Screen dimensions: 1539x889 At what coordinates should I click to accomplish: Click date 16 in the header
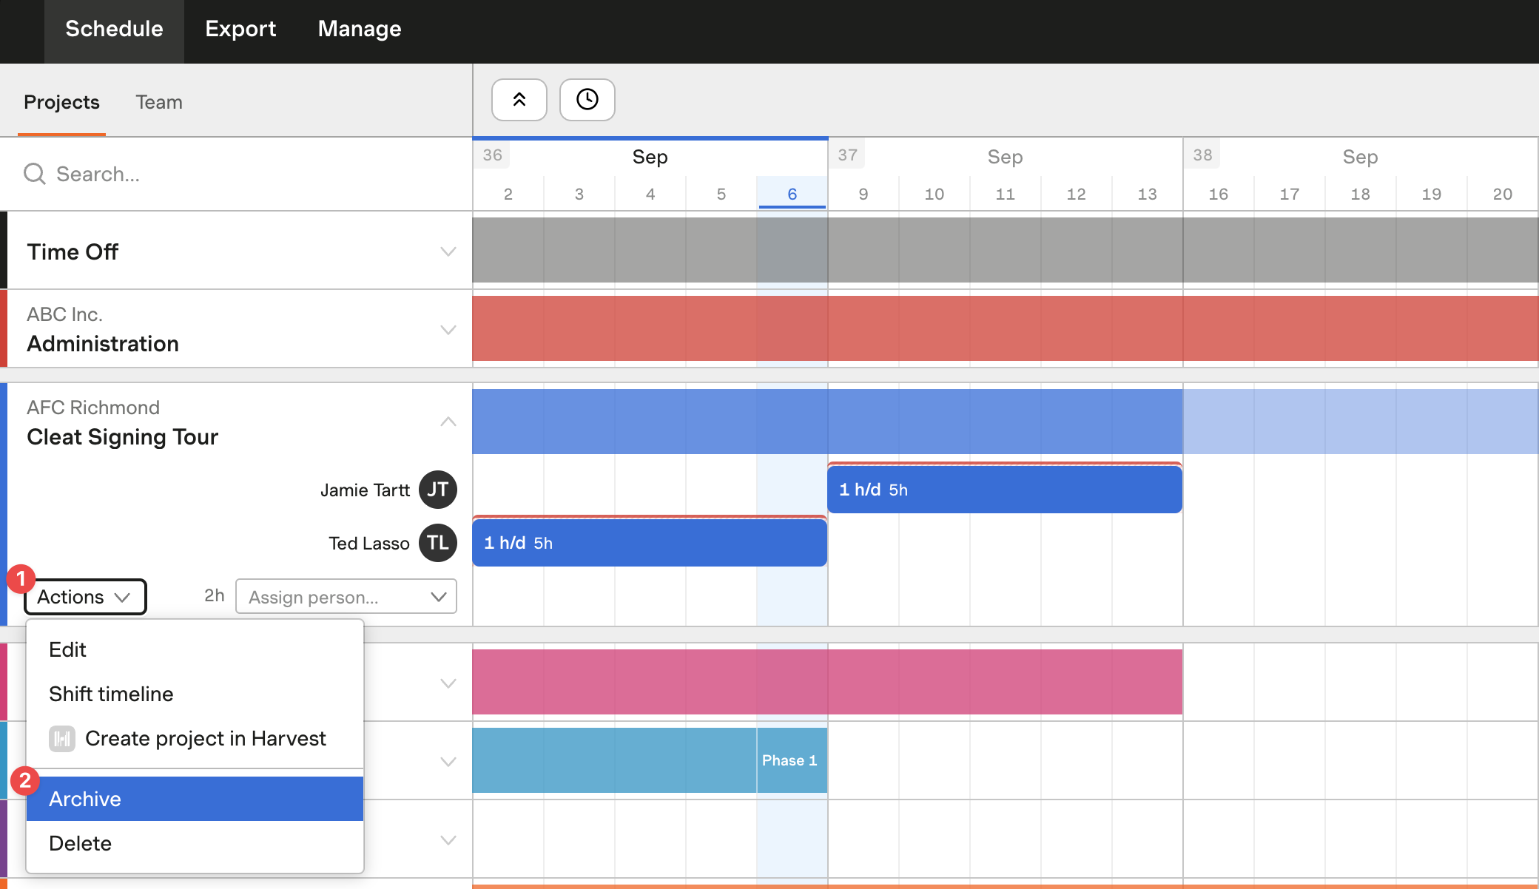click(1219, 194)
